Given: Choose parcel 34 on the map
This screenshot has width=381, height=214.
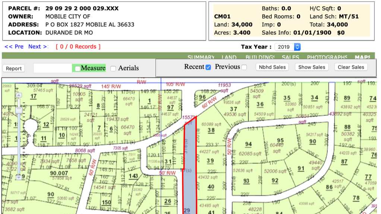Looking at the screenshot, I should [314, 98].
